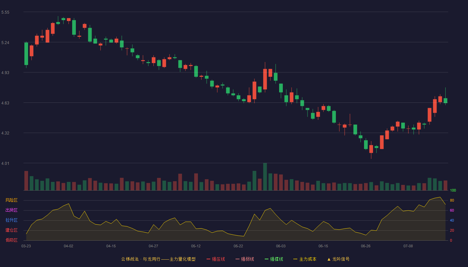Image resolution: width=468 pixels, height=267 pixels.
Task: Select the 04-02 date label
Action: click(x=69, y=246)
